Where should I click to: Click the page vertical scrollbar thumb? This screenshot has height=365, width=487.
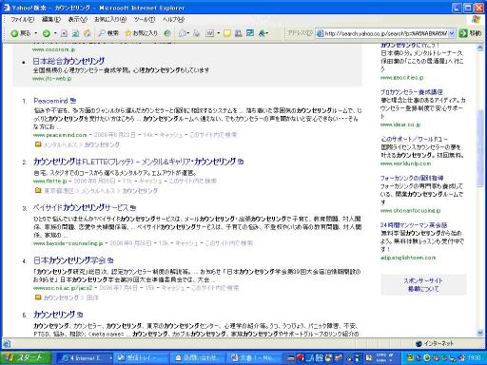pos(480,147)
